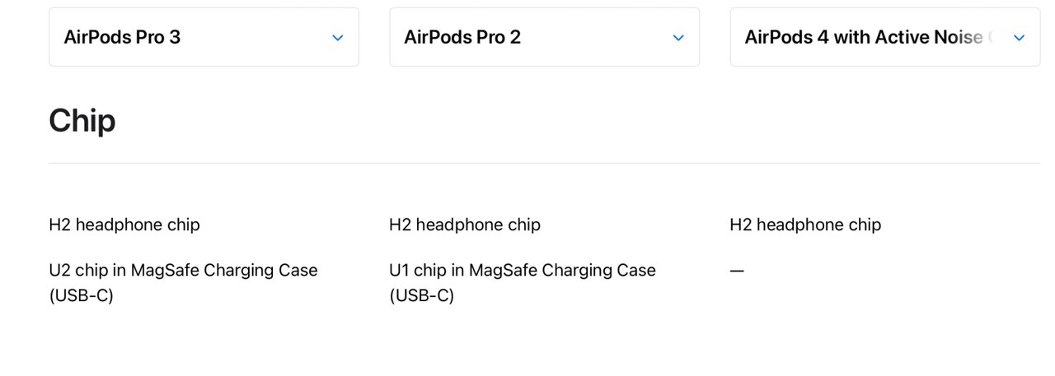Click the U1 chip in MagSafe Charging Case text
The height and width of the screenshot is (376, 1055).
click(x=523, y=270)
